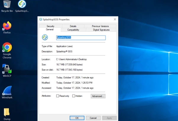178x121 pixels.
Task: Switch to the Security tab
Action: [51, 26]
